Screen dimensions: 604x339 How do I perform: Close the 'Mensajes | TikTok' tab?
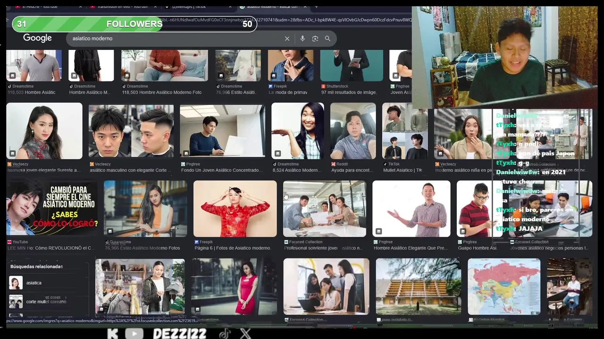pos(230,7)
